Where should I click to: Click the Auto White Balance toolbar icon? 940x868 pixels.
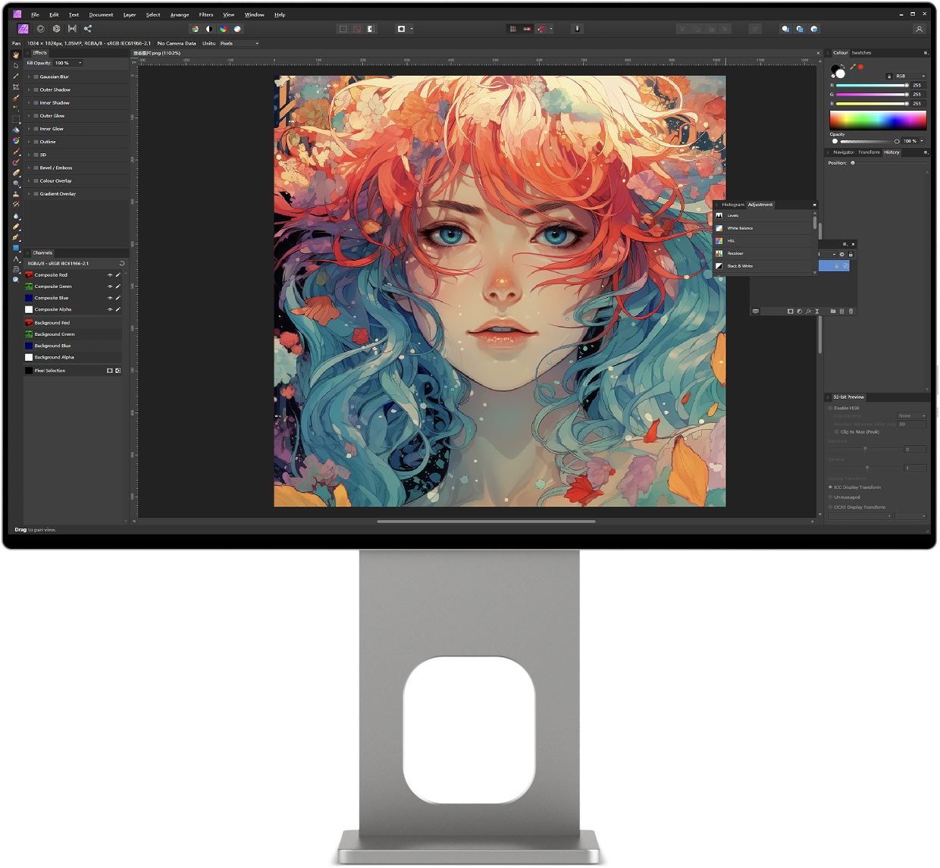pyautogui.click(x=237, y=29)
